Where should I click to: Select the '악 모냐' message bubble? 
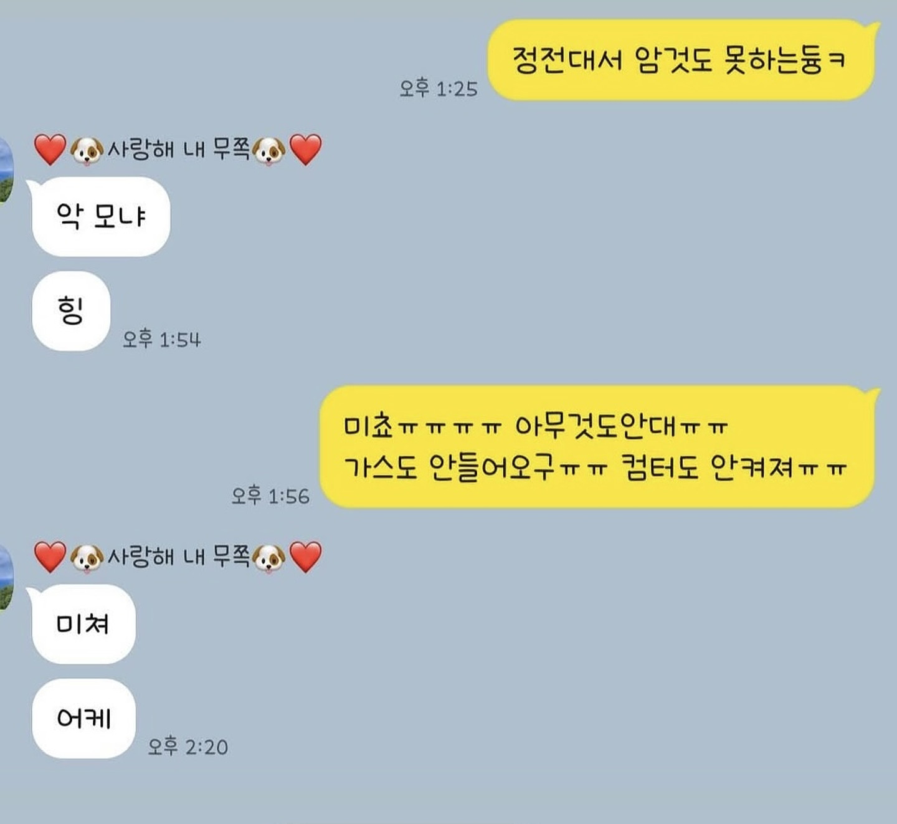tap(99, 216)
